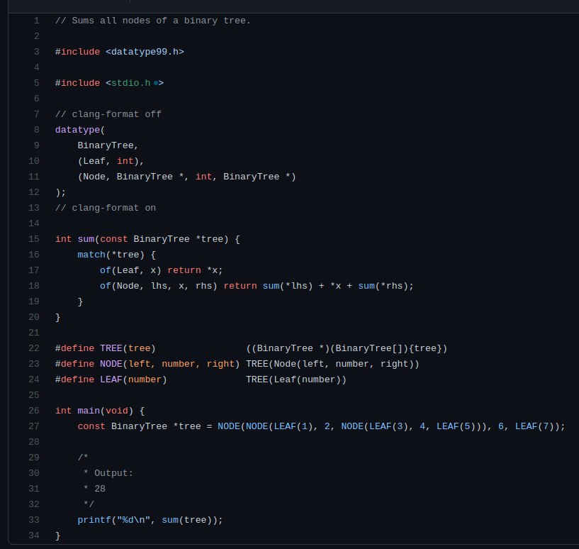
Task: Open the stdio.h include link
Action: point(130,83)
